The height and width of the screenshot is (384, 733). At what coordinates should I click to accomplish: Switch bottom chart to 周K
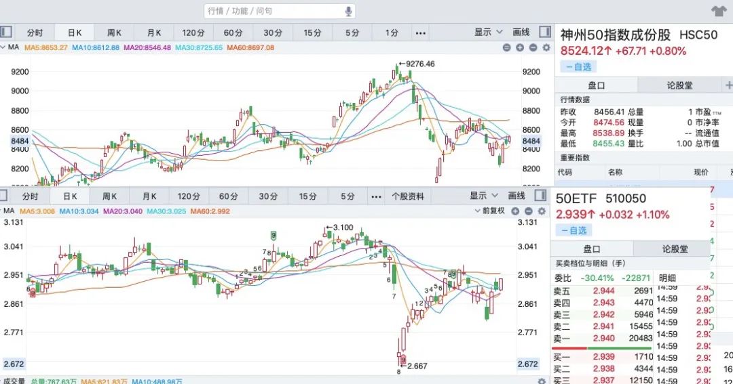pyautogui.click(x=110, y=196)
